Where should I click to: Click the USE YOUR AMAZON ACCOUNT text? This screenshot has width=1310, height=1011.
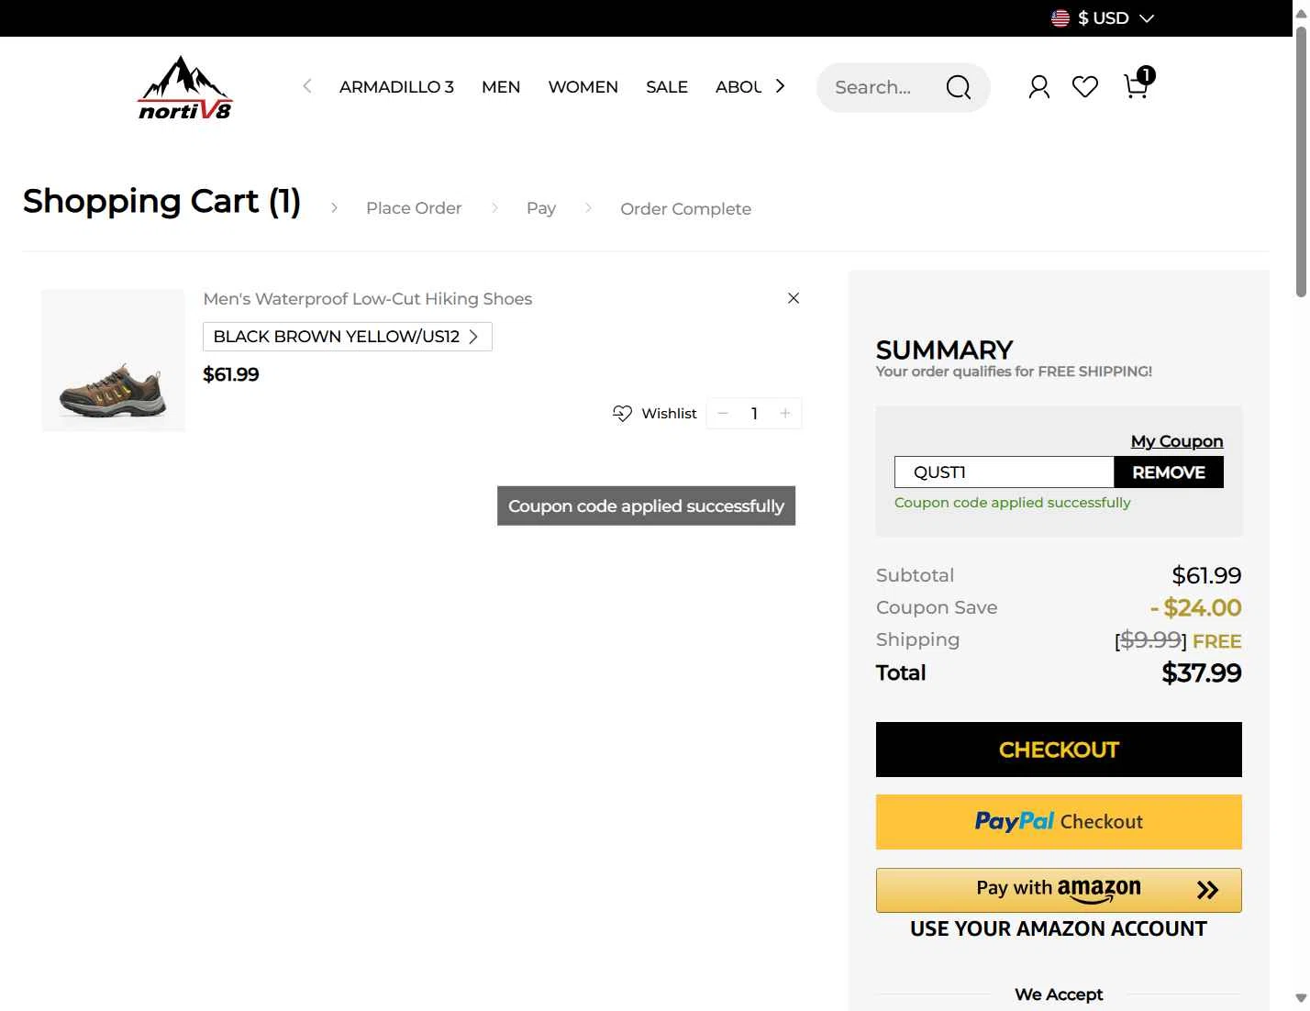click(x=1059, y=928)
